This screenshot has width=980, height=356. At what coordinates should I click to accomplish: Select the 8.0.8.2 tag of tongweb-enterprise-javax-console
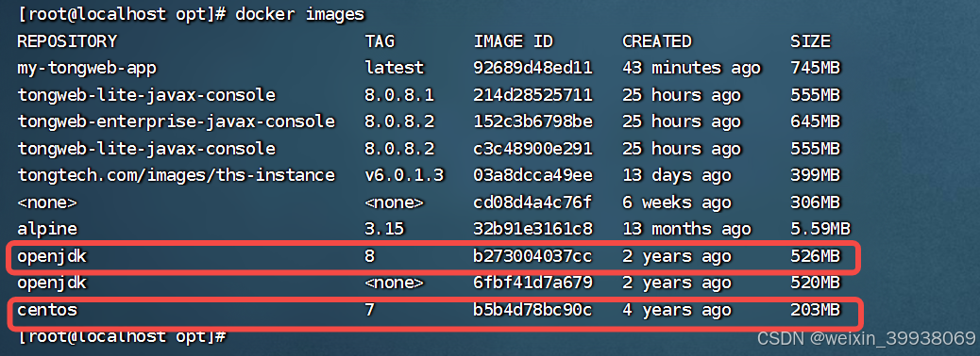(x=399, y=121)
